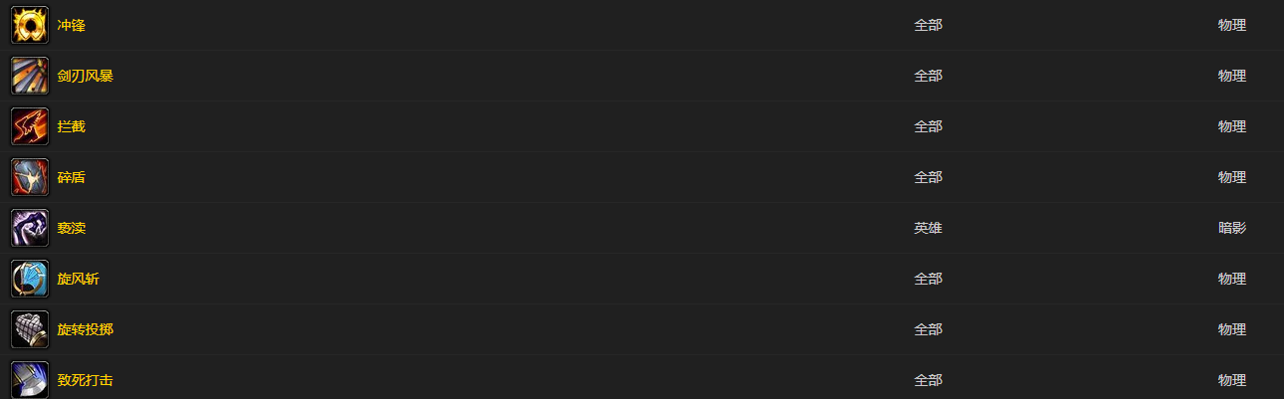This screenshot has height=399, width=1284.
Task: Click 暗影 school in the 亵渎 row
Action: [x=1232, y=228]
